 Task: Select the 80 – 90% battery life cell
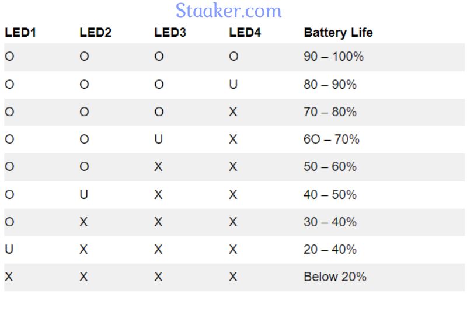pyautogui.click(x=330, y=85)
